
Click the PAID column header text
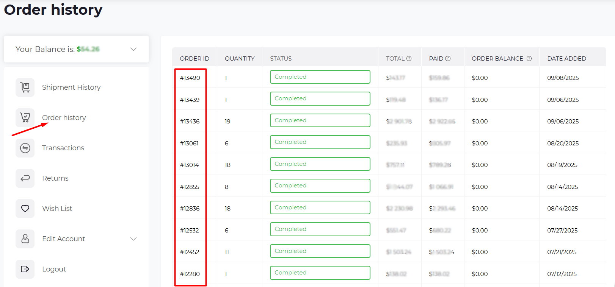(436, 59)
